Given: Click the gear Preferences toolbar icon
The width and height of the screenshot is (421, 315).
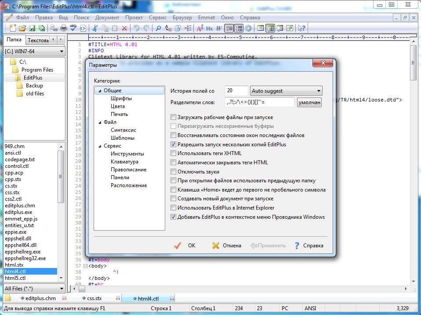Looking at the screenshot, I should point(249,28).
